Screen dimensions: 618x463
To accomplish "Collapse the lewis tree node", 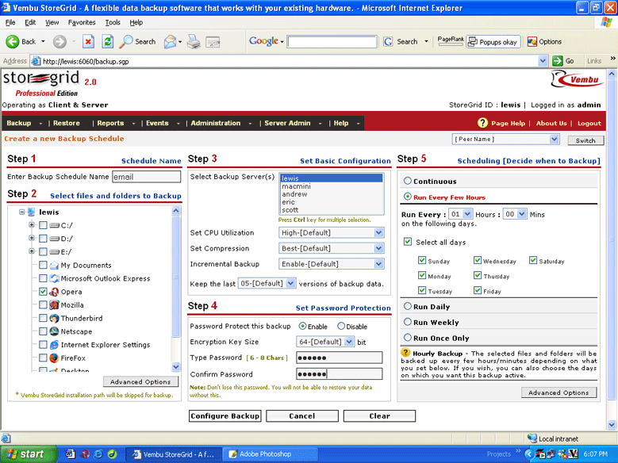I will (x=21, y=212).
